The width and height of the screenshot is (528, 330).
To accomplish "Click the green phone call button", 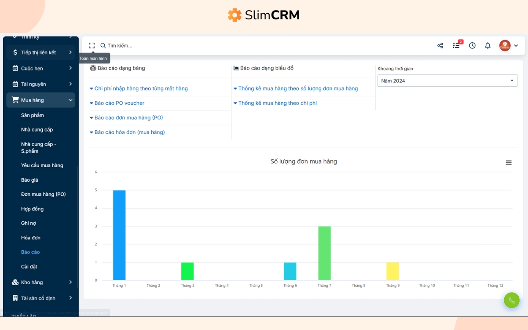I will [511, 300].
